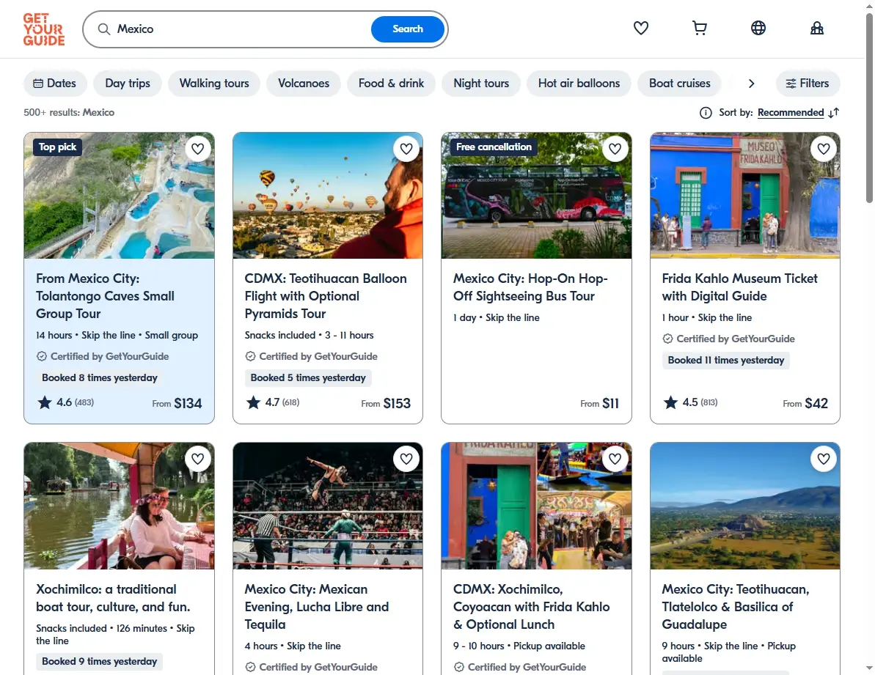
Task: Select the Hot air balloons chip
Action: [579, 84]
